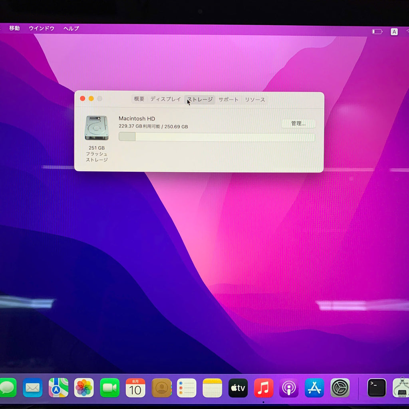The width and height of the screenshot is (409, 409).
Task: Launch FaceTime from the Dock
Action: tap(110, 388)
